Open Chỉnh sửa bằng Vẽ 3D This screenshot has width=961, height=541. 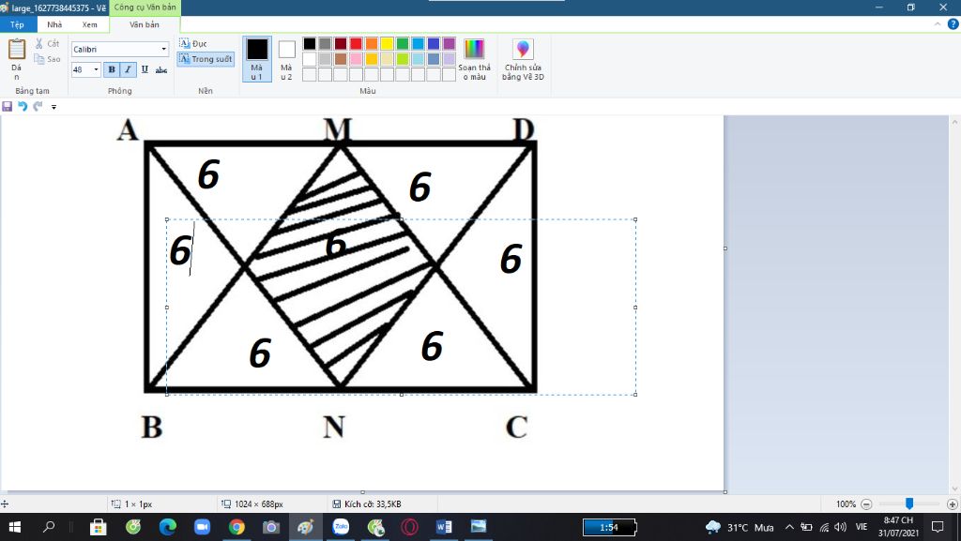[x=523, y=59]
